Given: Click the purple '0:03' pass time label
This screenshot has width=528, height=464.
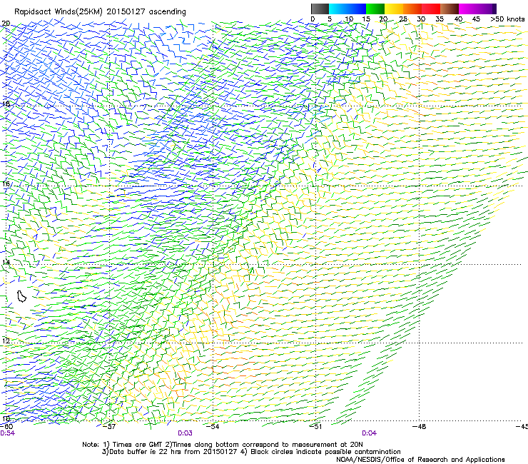Looking at the screenshot, I should click(185, 433).
